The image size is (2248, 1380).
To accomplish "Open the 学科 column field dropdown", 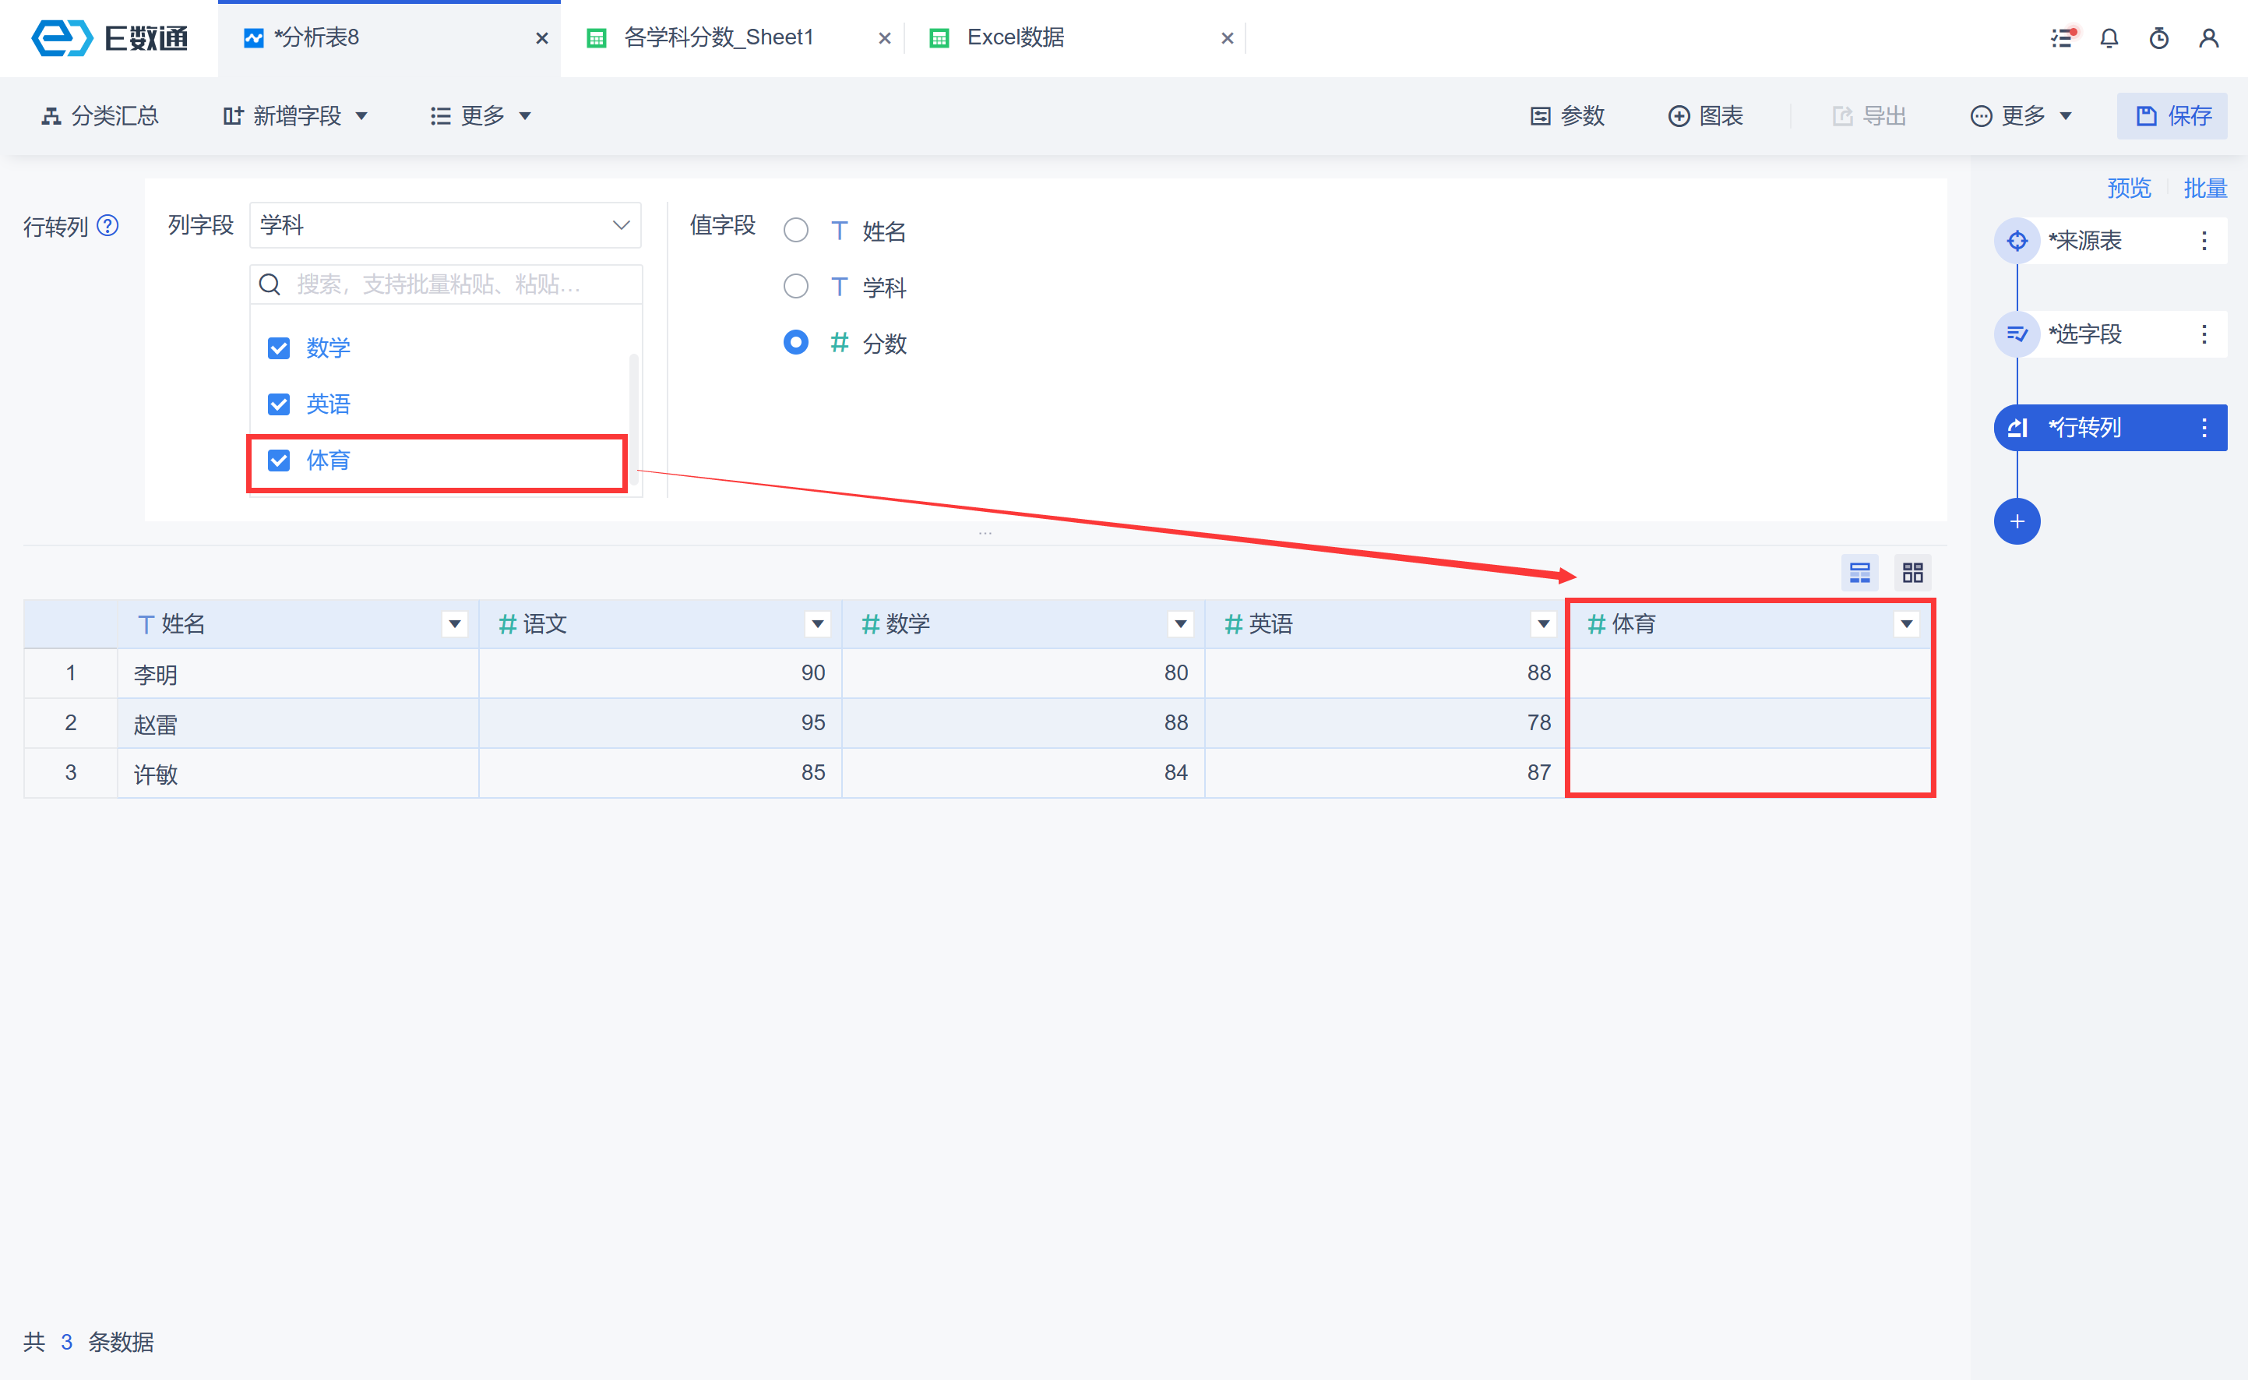I will (x=446, y=225).
